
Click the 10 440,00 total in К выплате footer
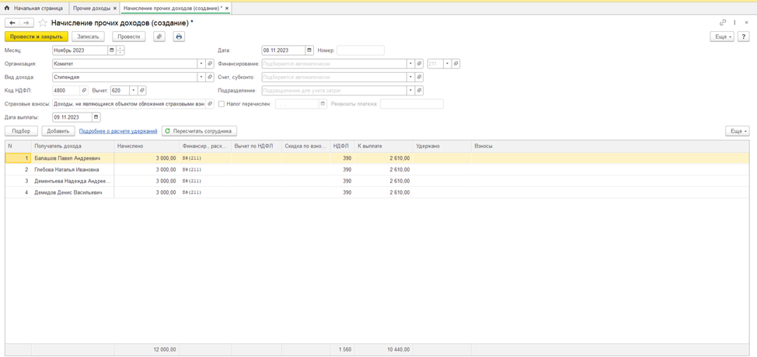pyautogui.click(x=399, y=349)
